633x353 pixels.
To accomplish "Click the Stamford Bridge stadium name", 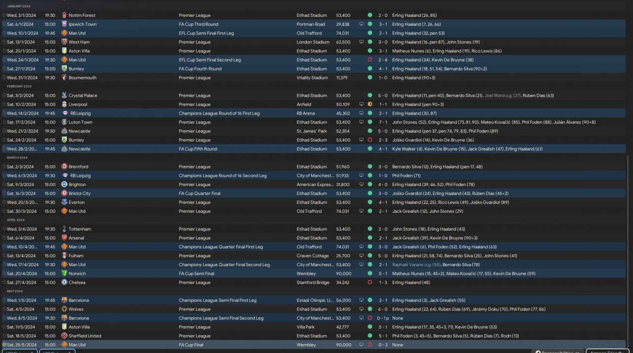I will pos(314,282).
